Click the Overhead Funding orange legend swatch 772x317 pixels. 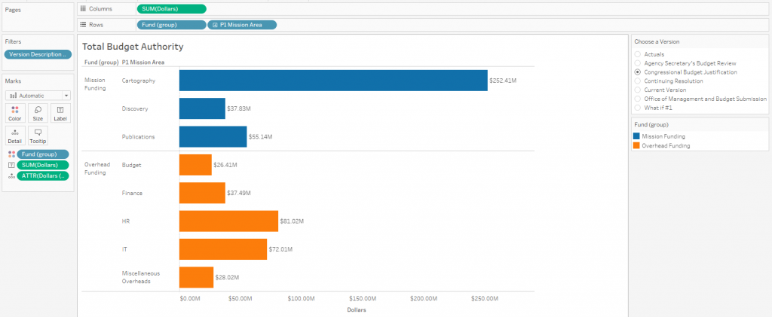click(x=636, y=146)
